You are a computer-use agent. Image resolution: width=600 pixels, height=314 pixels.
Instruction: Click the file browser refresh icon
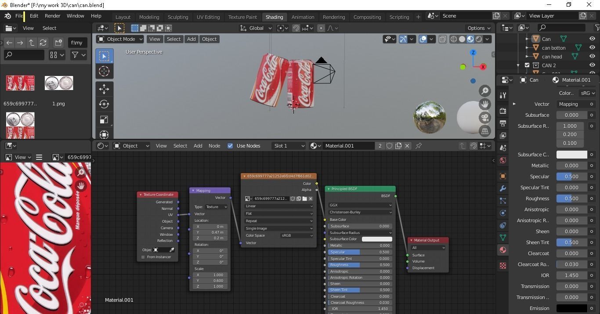(x=43, y=43)
